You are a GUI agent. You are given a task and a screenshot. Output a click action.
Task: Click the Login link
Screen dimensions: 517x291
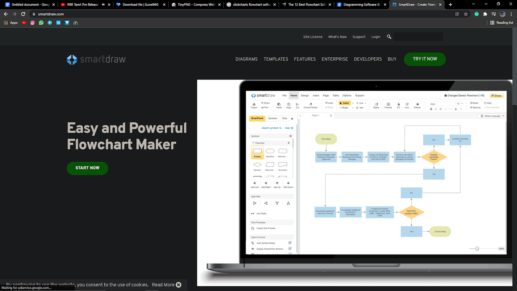coord(376,37)
